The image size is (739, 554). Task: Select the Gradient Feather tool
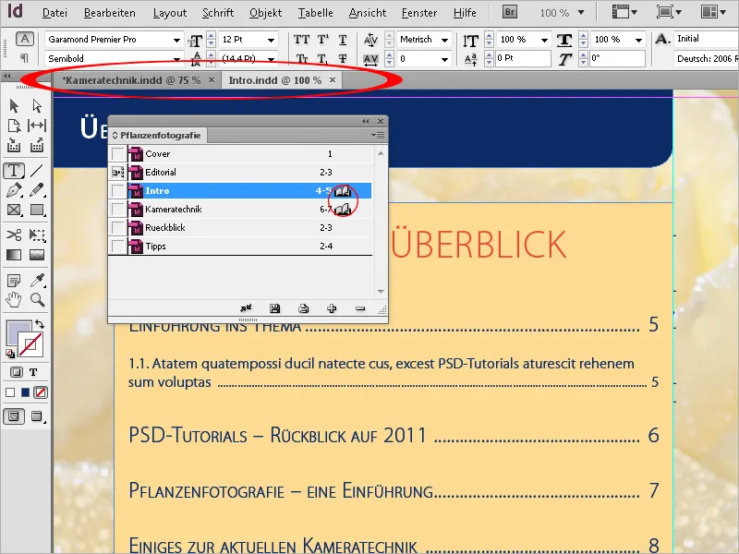tap(37, 255)
